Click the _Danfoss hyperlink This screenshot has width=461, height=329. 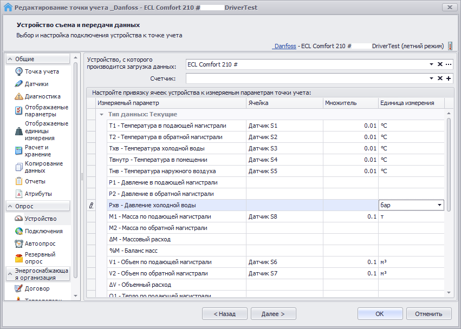(284, 47)
